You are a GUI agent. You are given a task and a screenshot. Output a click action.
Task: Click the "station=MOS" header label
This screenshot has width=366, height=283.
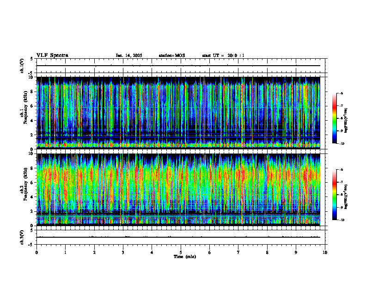point(172,55)
